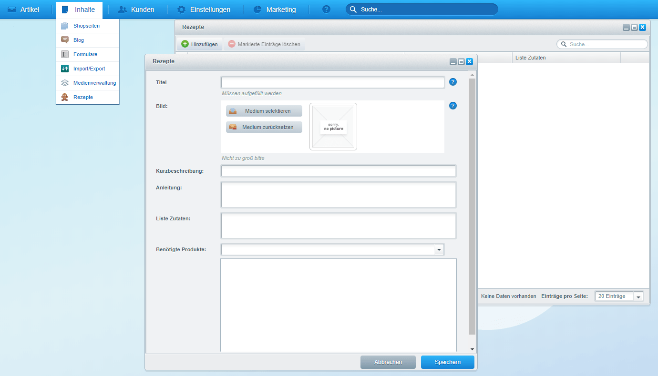Screen dimensions: 658x376
Task: Select Shopseiten from Inhalte dropdown
Action: 88,26
